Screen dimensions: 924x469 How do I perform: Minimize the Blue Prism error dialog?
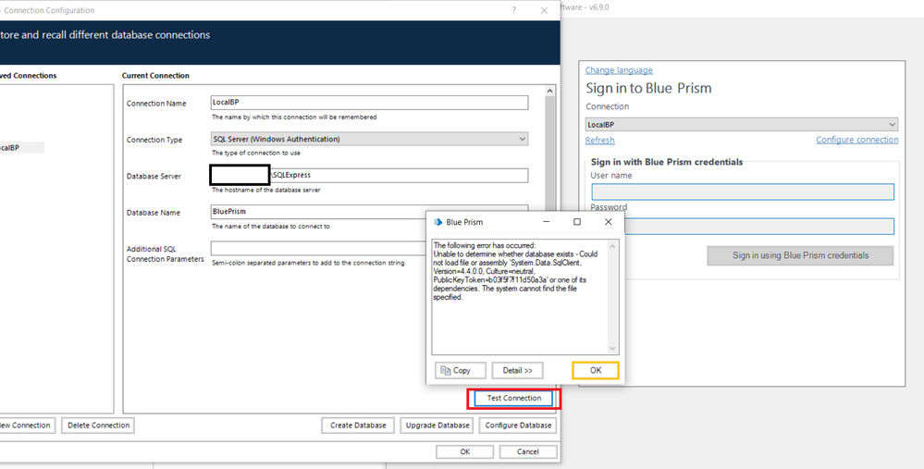coord(547,222)
